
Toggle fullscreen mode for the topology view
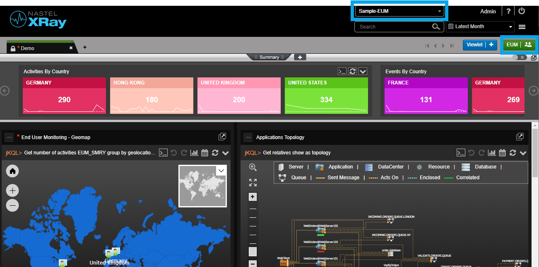(253, 182)
